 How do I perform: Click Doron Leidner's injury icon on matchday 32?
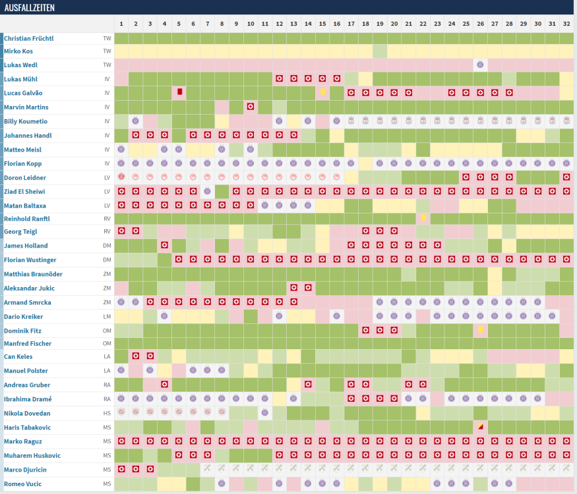click(x=566, y=177)
